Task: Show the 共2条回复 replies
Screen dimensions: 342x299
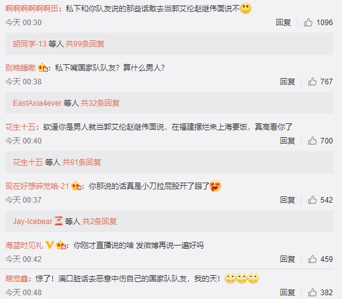Action: 100,222
